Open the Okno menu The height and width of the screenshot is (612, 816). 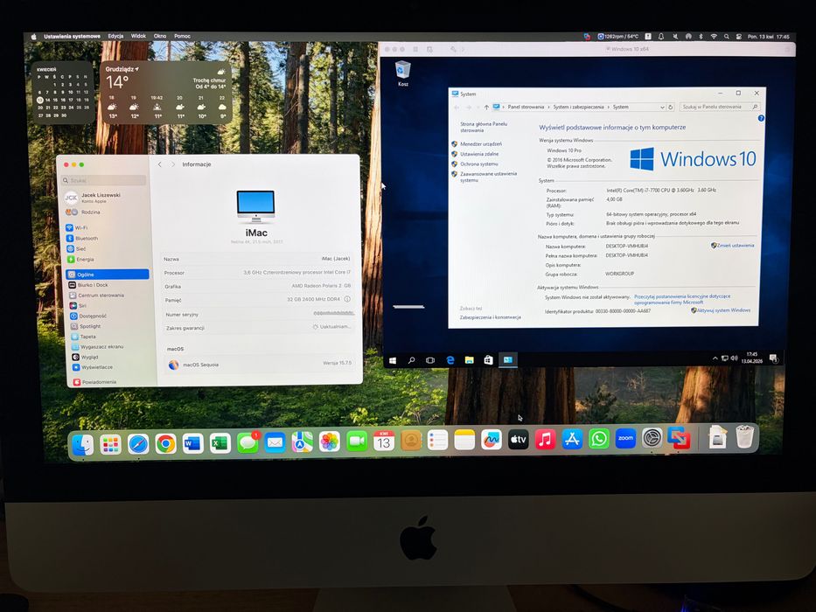(160, 37)
